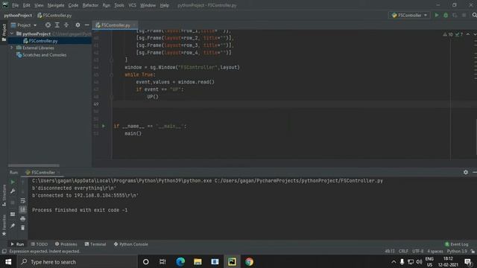
Task: Click the Collapse All icon in Project panel
Action: (x=66, y=25)
